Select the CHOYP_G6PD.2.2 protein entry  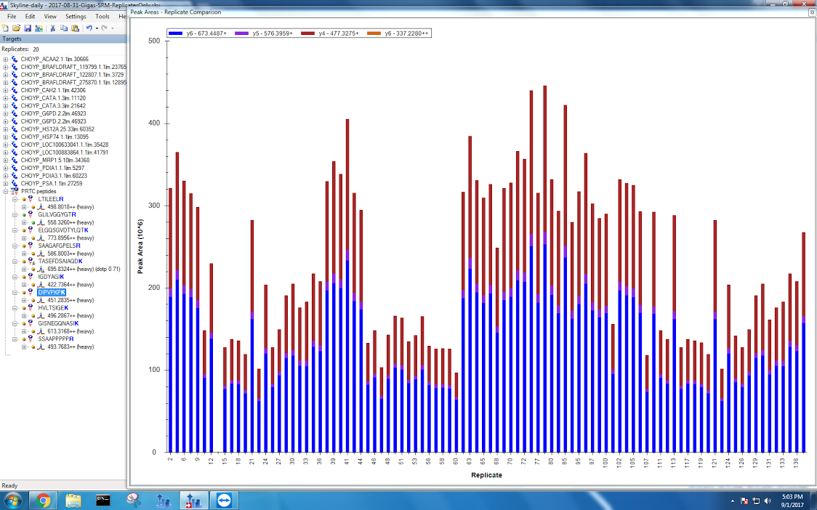[x=53, y=114]
